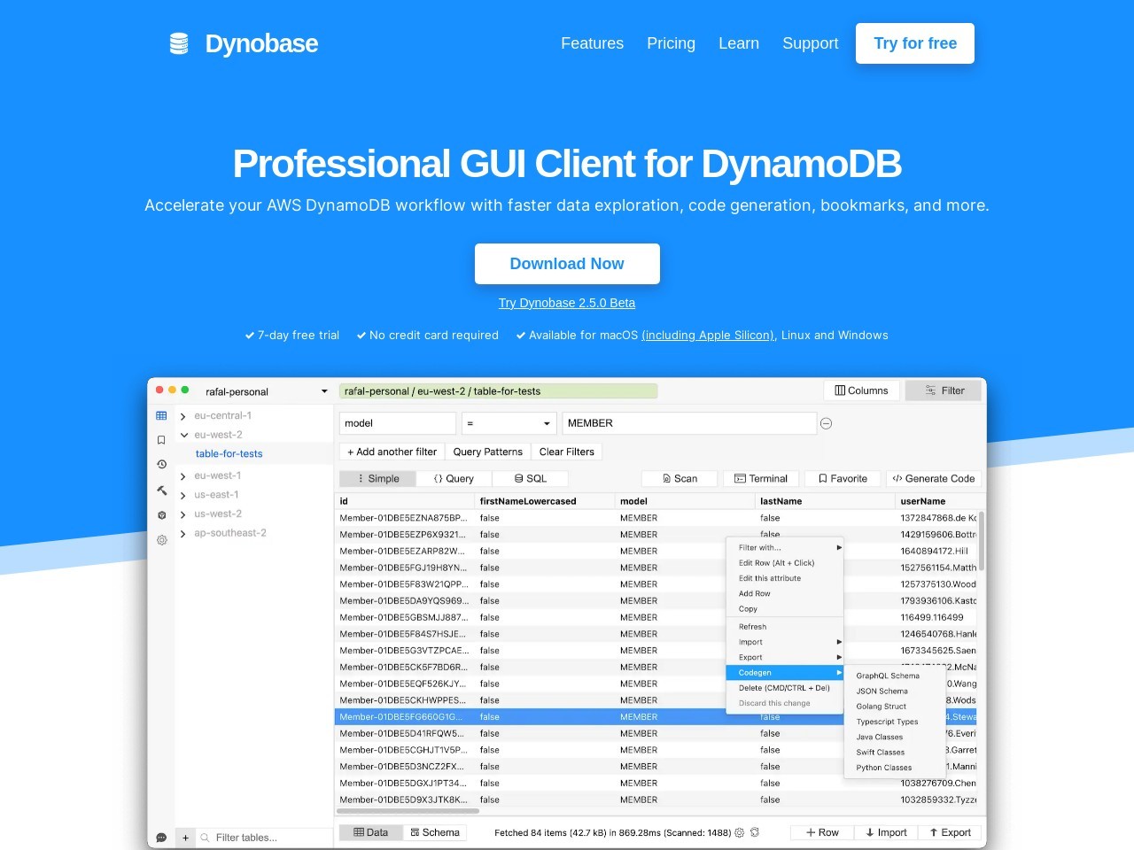1134x850 pixels.
Task: Open the chat feedback bubble icon
Action: pyautogui.click(x=161, y=838)
